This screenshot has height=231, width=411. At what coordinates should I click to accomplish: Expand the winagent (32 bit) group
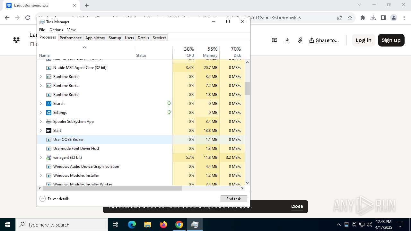click(x=41, y=158)
